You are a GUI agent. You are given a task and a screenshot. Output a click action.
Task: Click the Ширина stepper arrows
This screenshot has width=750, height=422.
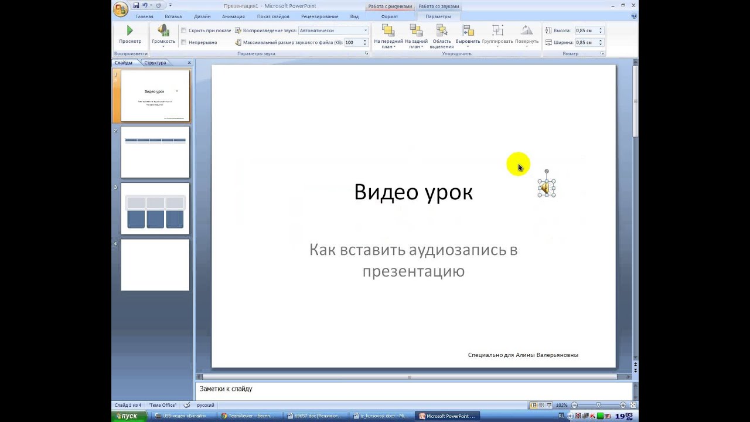tap(601, 42)
